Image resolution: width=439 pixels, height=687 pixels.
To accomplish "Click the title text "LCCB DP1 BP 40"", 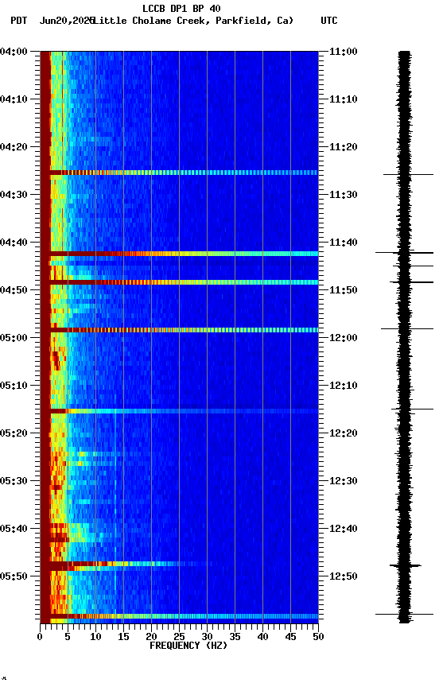I will 181,8.
